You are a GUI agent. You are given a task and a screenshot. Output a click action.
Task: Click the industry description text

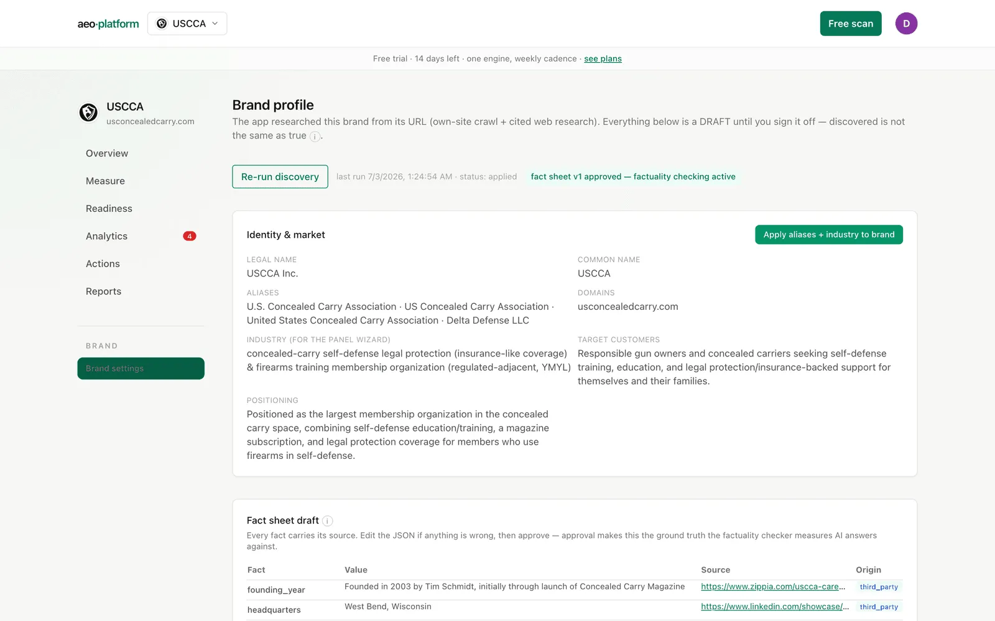[409, 360]
